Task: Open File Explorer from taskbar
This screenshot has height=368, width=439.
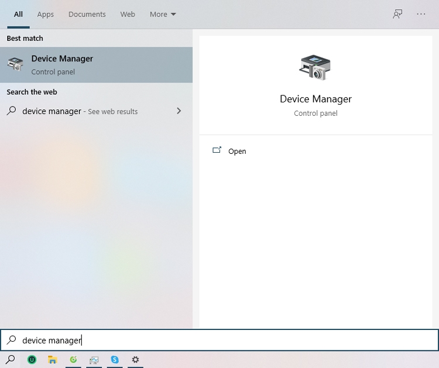Action: coord(52,360)
